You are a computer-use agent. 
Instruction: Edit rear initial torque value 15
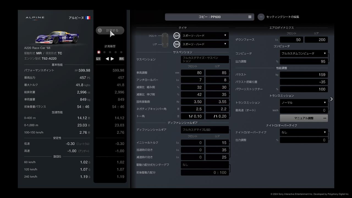click(217, 143)
